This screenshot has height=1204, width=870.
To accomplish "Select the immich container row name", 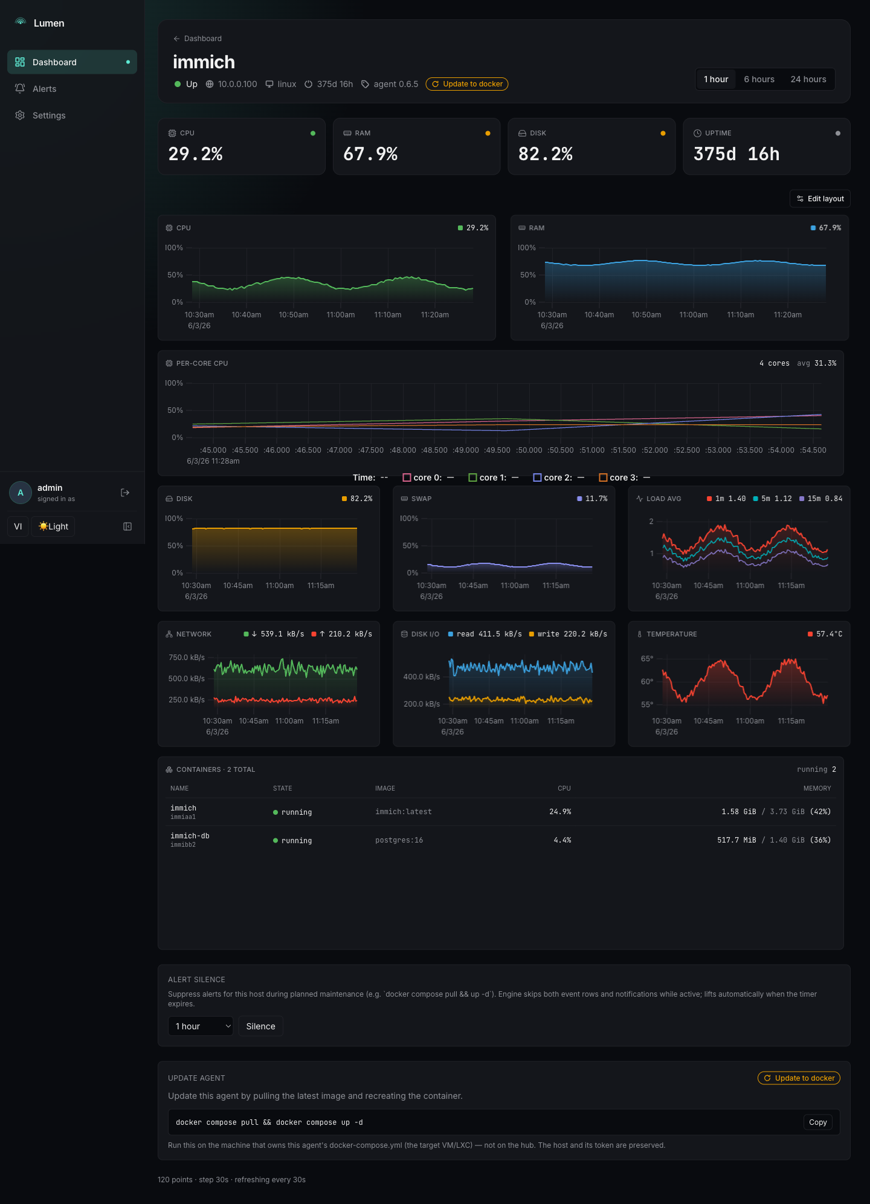I will click(x=183, y=808).
